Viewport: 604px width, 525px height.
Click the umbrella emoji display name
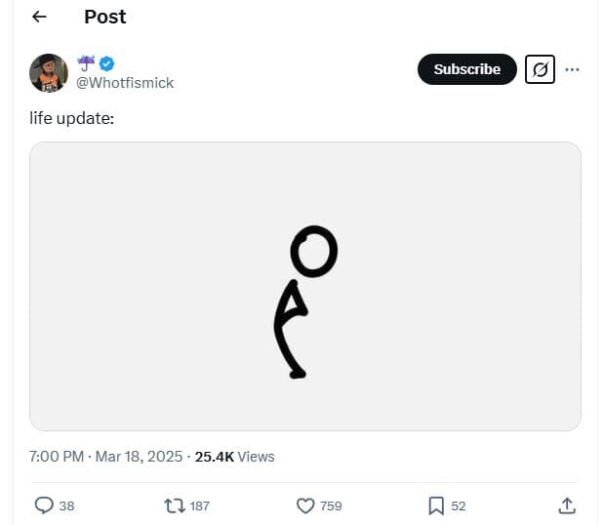coord(86,63)
